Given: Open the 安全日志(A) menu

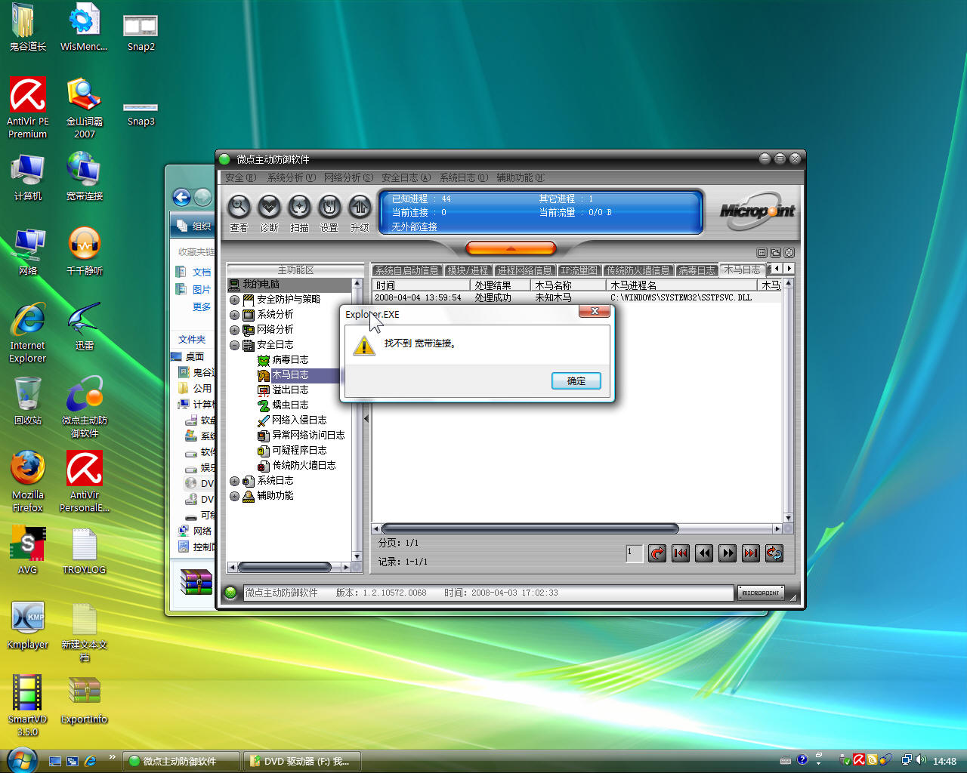Looking at the screenshot, I should point(406,177).
